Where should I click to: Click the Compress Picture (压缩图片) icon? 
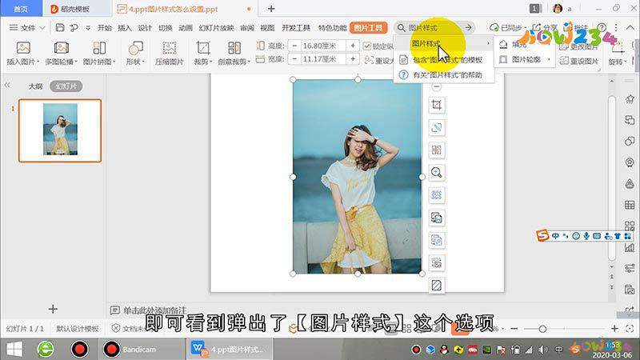point(170,48)
